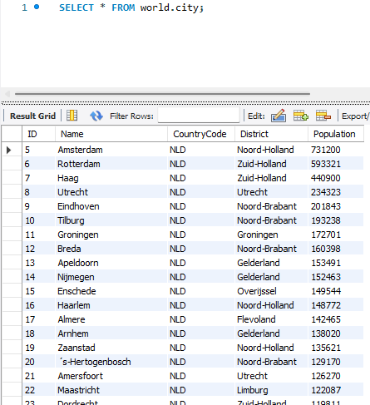
Task: Select the Amsterdam name cell
Action: tap(111, 150)
